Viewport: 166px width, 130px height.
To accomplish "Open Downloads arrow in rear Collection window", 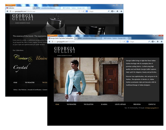I will [117, 11].
